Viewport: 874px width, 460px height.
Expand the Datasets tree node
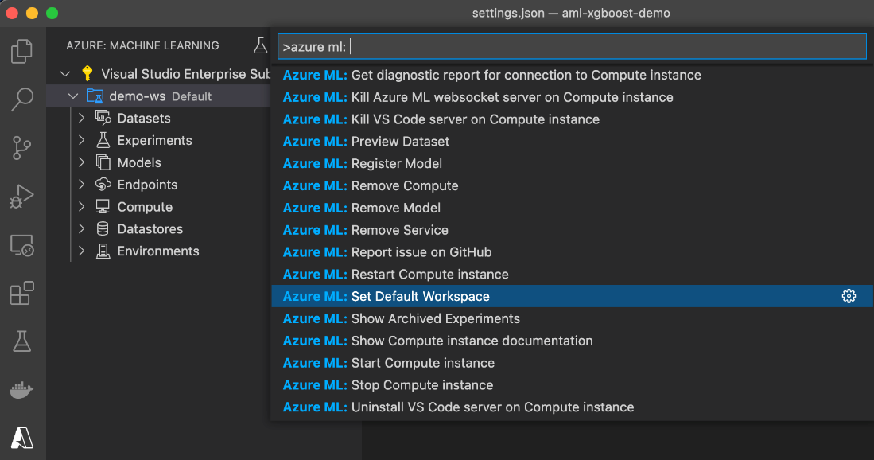tap(82, 118)
